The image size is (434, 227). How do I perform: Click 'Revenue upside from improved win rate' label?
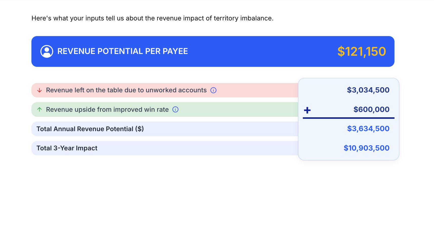[107, 109]
